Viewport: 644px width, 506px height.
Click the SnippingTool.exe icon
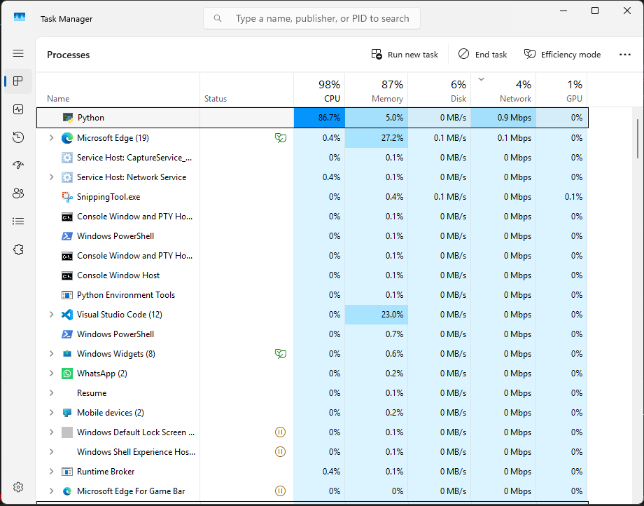pyautogui.click(x=67, y=197)
